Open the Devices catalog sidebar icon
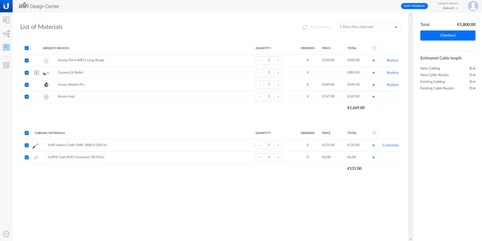Image resolution: width=482 pixels, height=241 pixels. (x=6, y=65)
